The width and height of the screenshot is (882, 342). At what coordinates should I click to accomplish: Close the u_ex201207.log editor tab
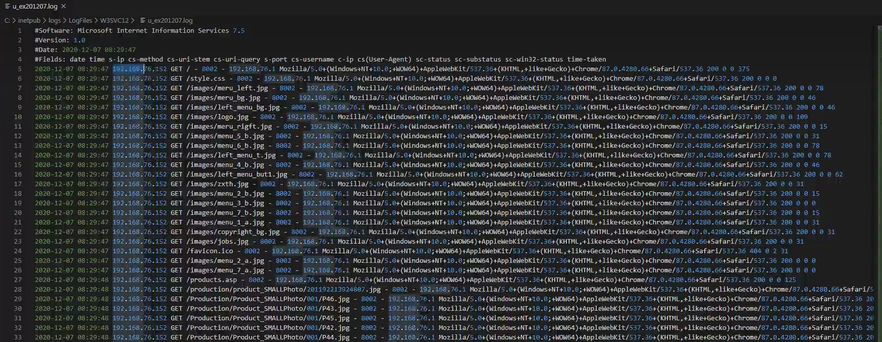[x=63, y=7]
